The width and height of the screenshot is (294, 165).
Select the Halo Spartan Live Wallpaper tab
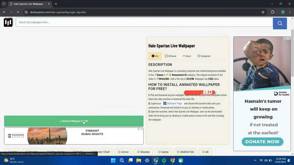coord(30,4)
